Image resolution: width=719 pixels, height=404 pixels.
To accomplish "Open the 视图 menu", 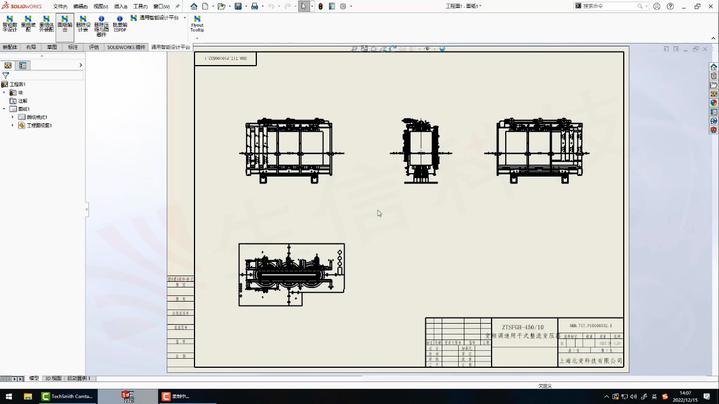I will pyautogui.click(x=100, y=6).
